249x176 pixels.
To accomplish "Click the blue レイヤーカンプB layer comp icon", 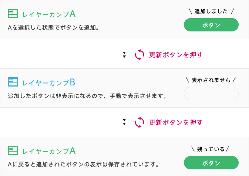I will (13, 82).
